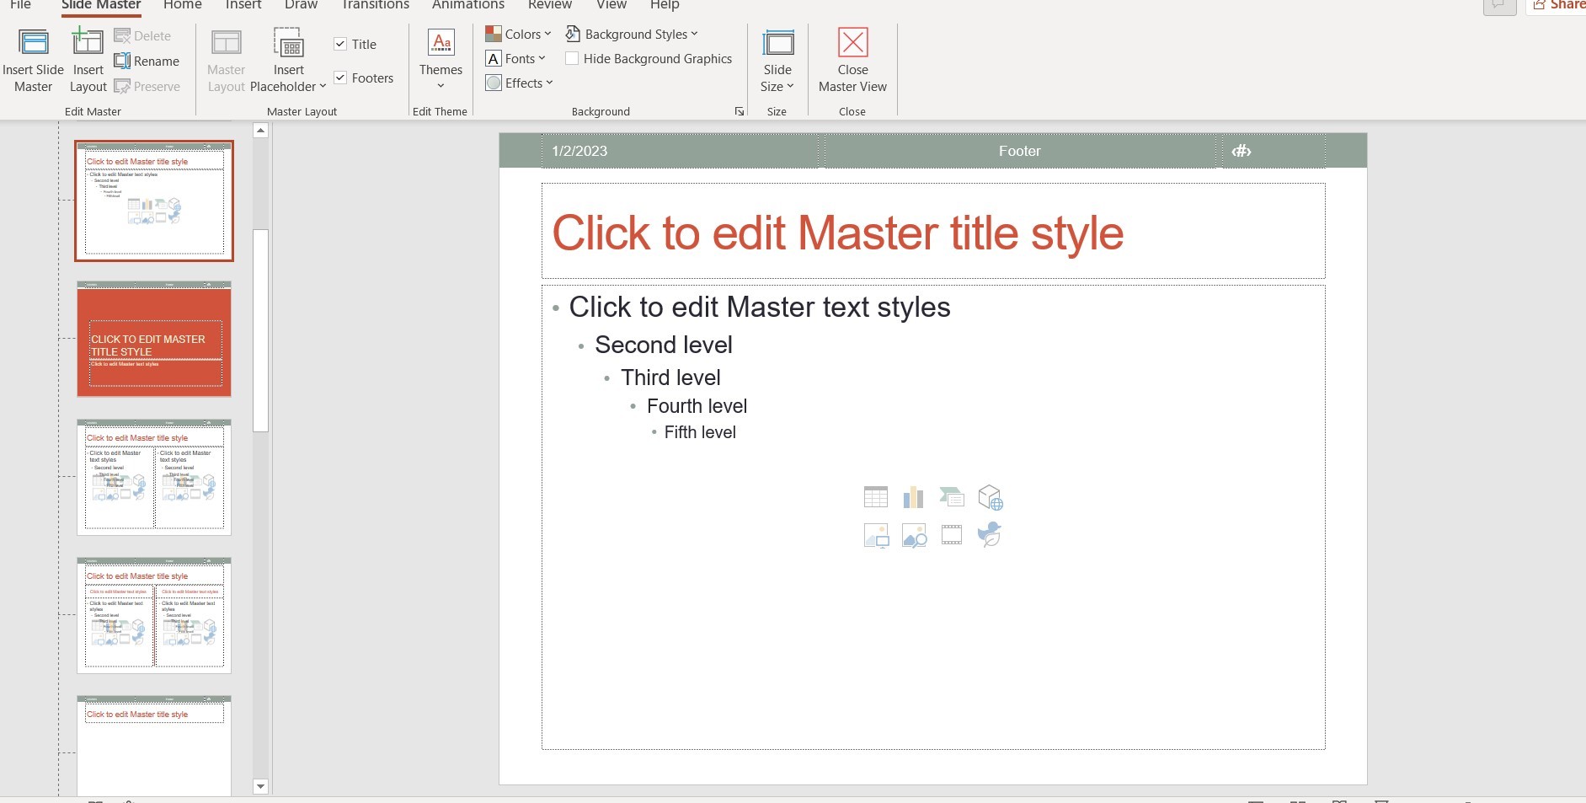Click the Stock Images placeholder icon
Image resolution: width=1586 pixels, height=803 pixels.
[x=914, y=535]
